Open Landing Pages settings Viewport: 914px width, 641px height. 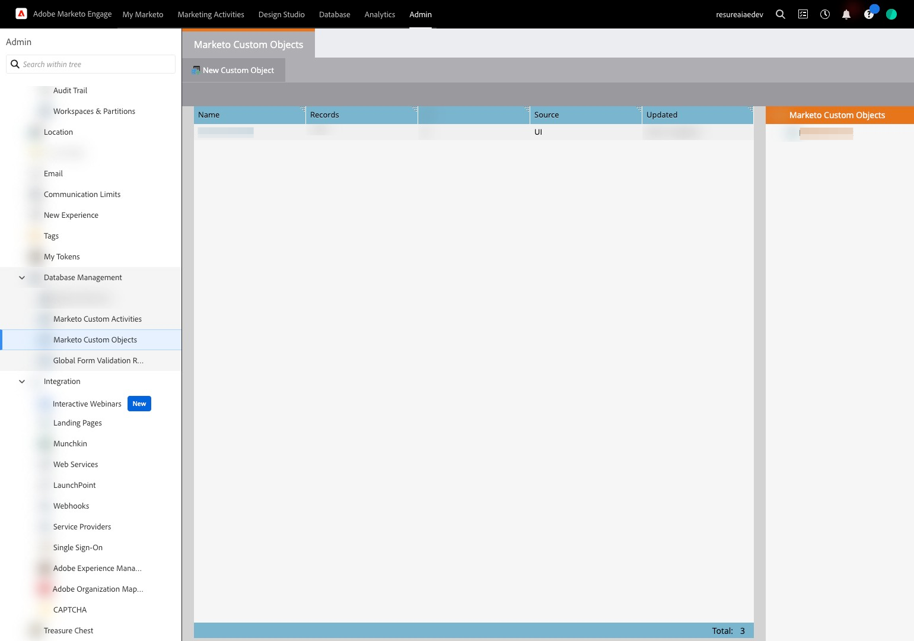(78, 423)
